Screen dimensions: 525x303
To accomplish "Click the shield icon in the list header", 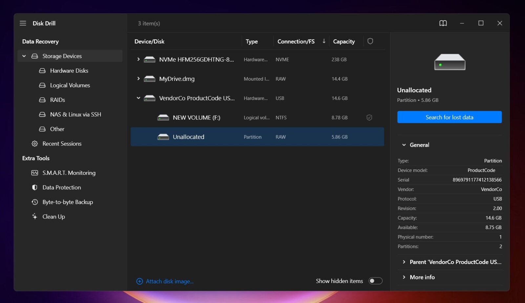I will 371,41.
